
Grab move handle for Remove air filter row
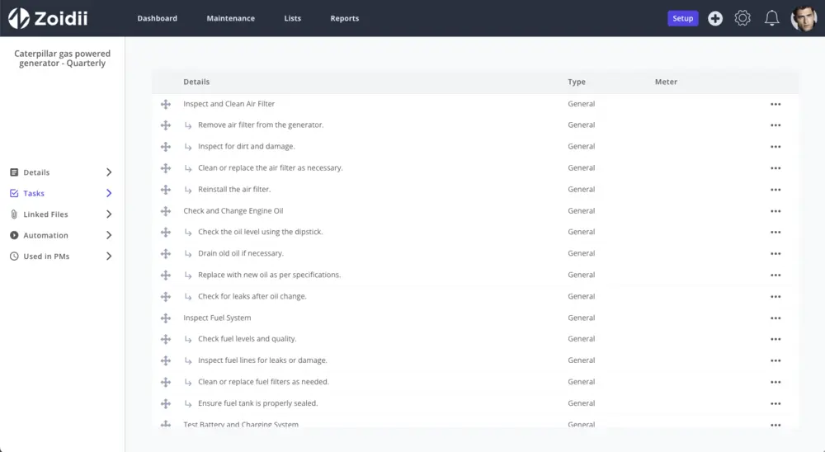[x=166, y=125]
